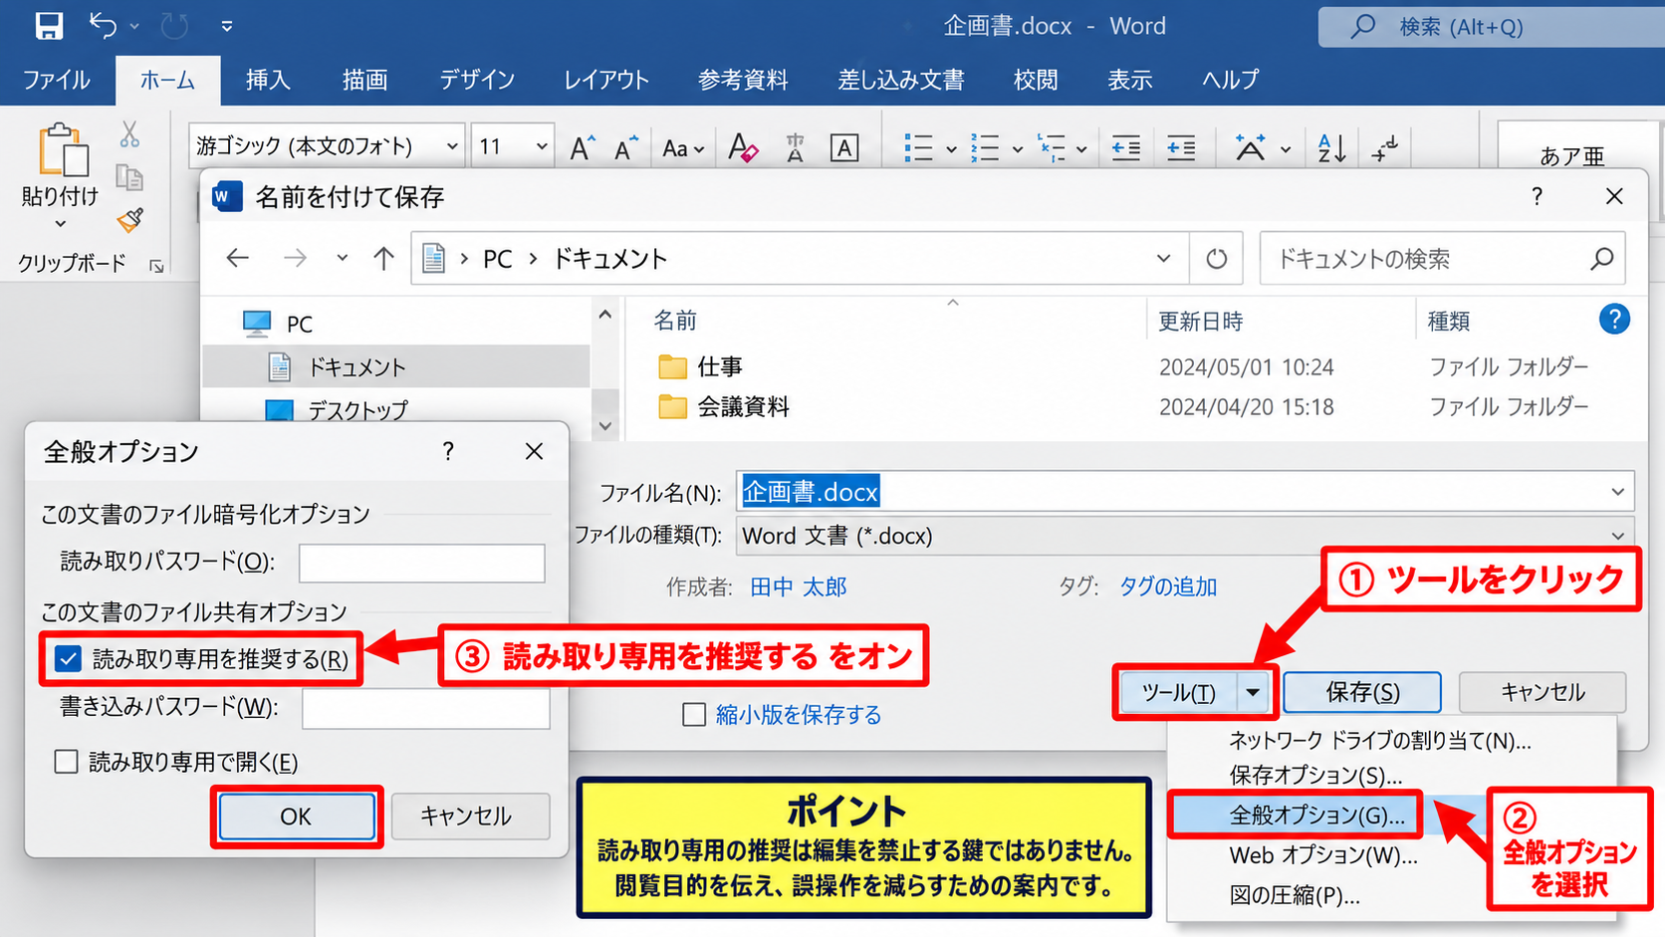Expand the address bar path dropdown

coord(1163,259)
